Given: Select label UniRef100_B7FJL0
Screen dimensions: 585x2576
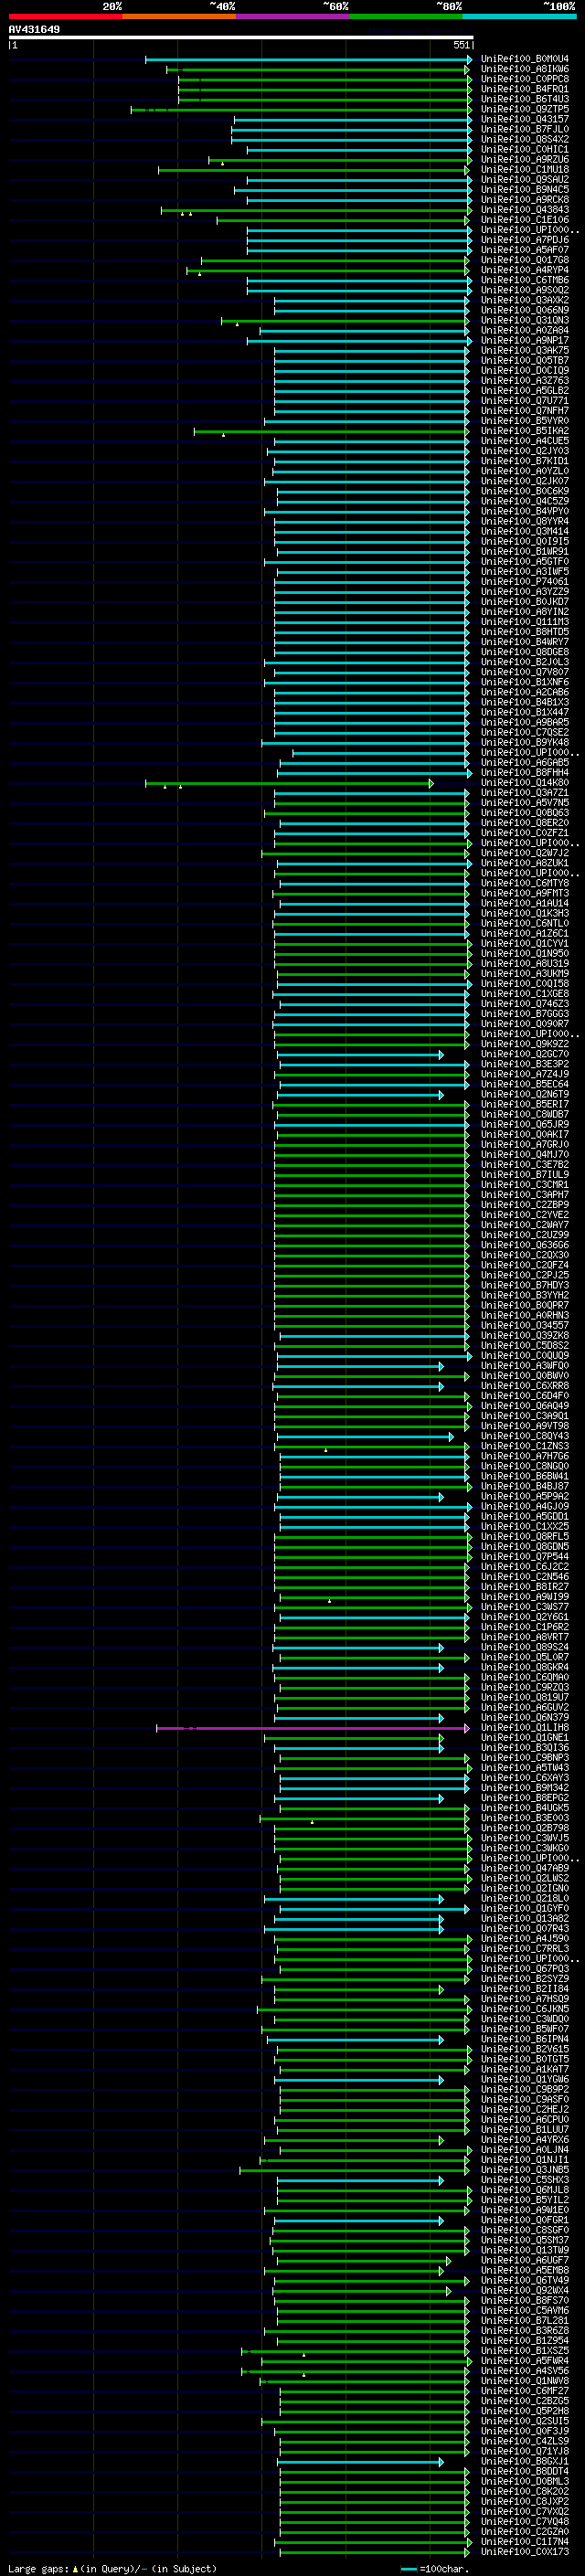Looking at the screenshot, I should (x=524, y=129).
